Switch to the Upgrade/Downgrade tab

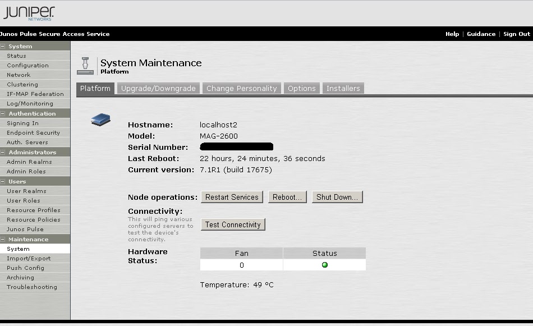click(158, 88)
